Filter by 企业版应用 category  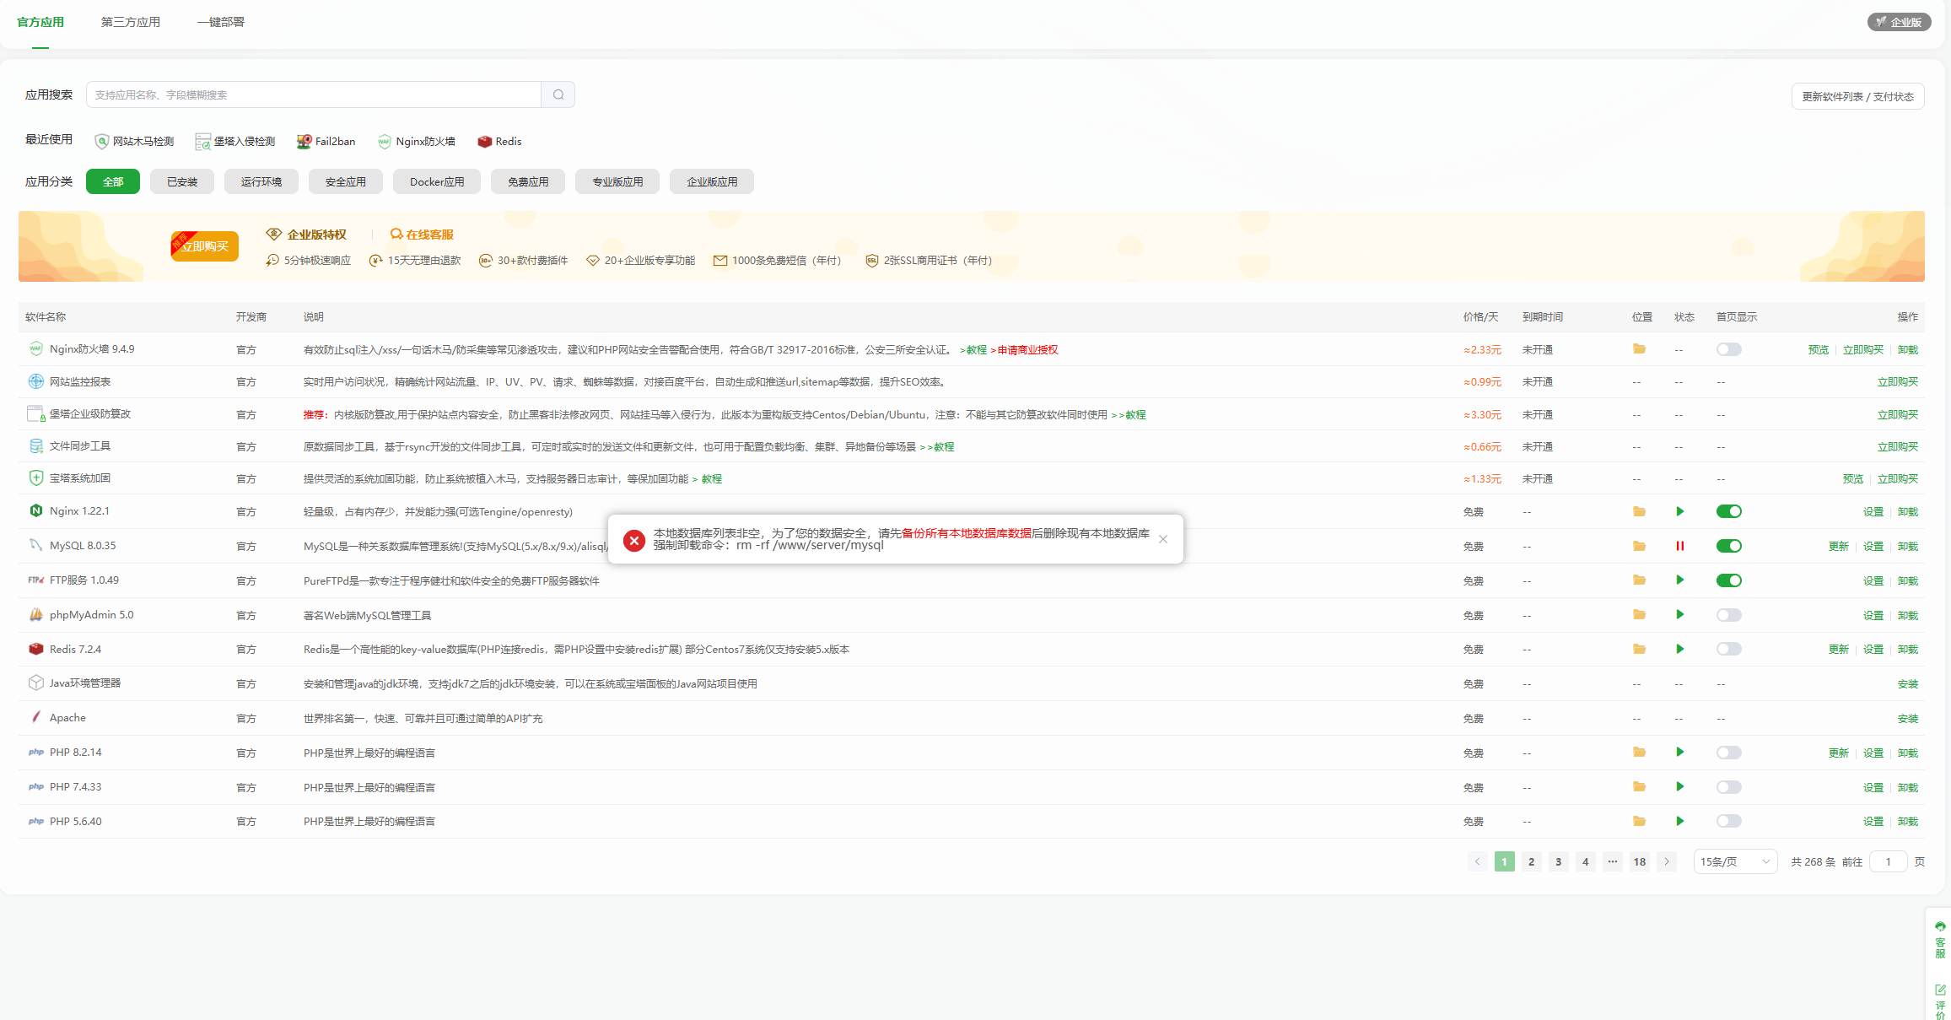pos(712,181)
